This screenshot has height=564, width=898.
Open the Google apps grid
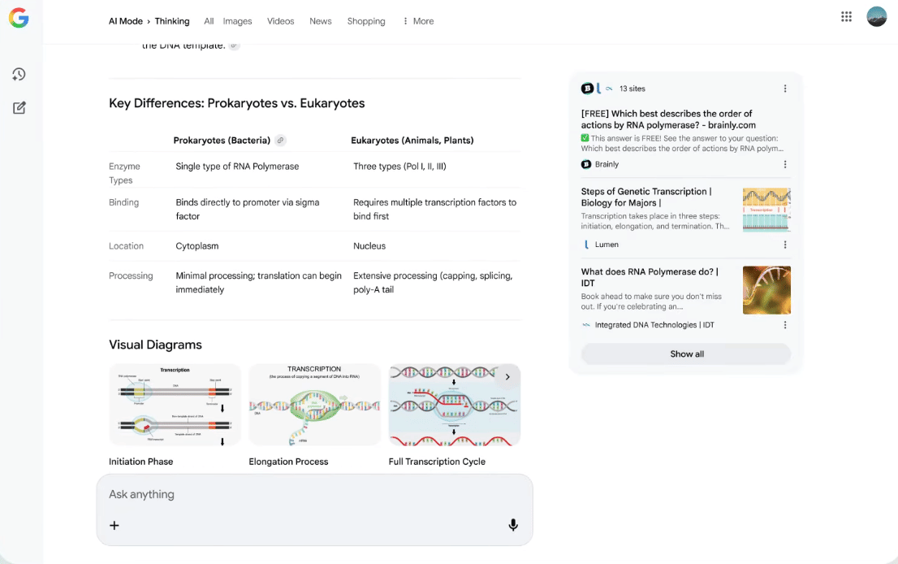pyautogui.click(x=846, y=17)
